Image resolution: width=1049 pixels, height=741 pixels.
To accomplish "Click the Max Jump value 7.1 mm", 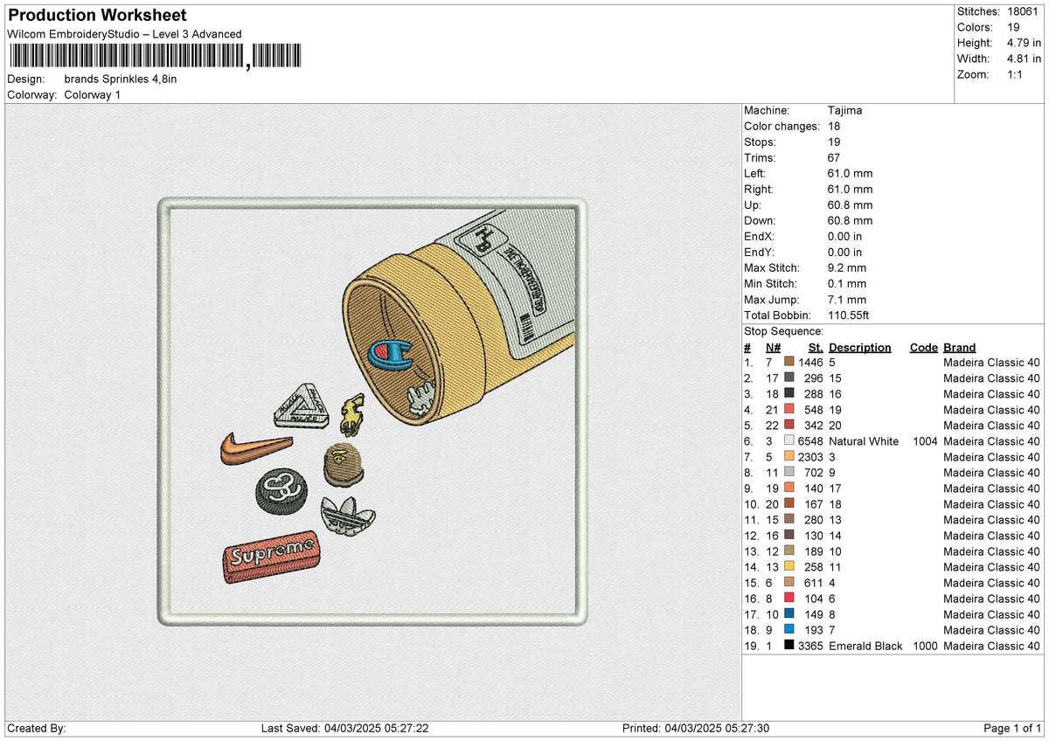I will 847,300.
